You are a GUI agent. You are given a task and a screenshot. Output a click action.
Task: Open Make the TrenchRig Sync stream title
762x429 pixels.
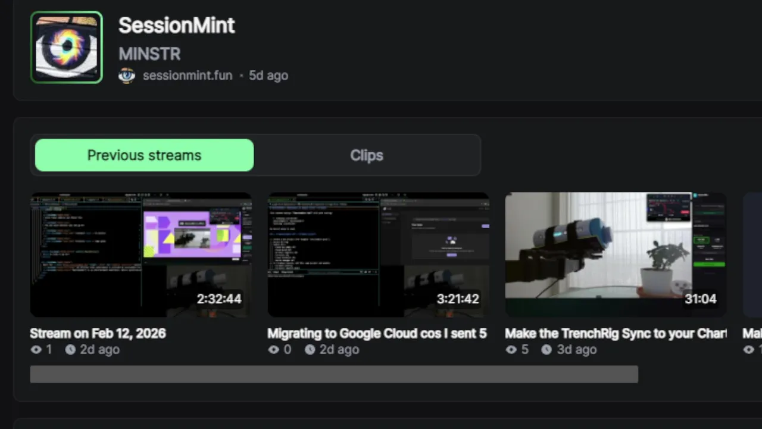[x=616, y=333]
